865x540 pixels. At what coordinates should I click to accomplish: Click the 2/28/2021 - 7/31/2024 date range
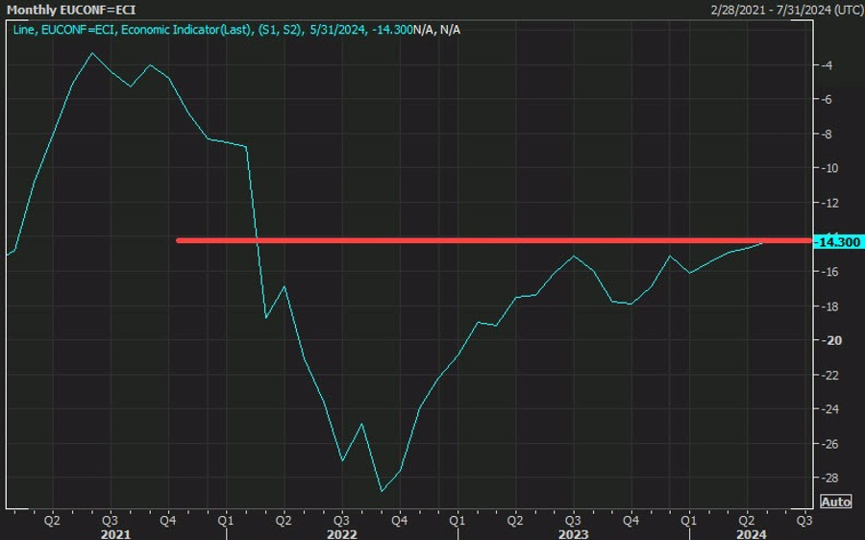point(787,10)
